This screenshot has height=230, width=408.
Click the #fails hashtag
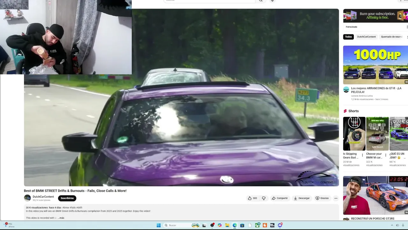(x=73, y=208)
